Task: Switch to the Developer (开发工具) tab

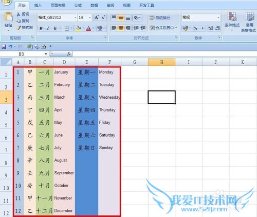Action: 146,6
